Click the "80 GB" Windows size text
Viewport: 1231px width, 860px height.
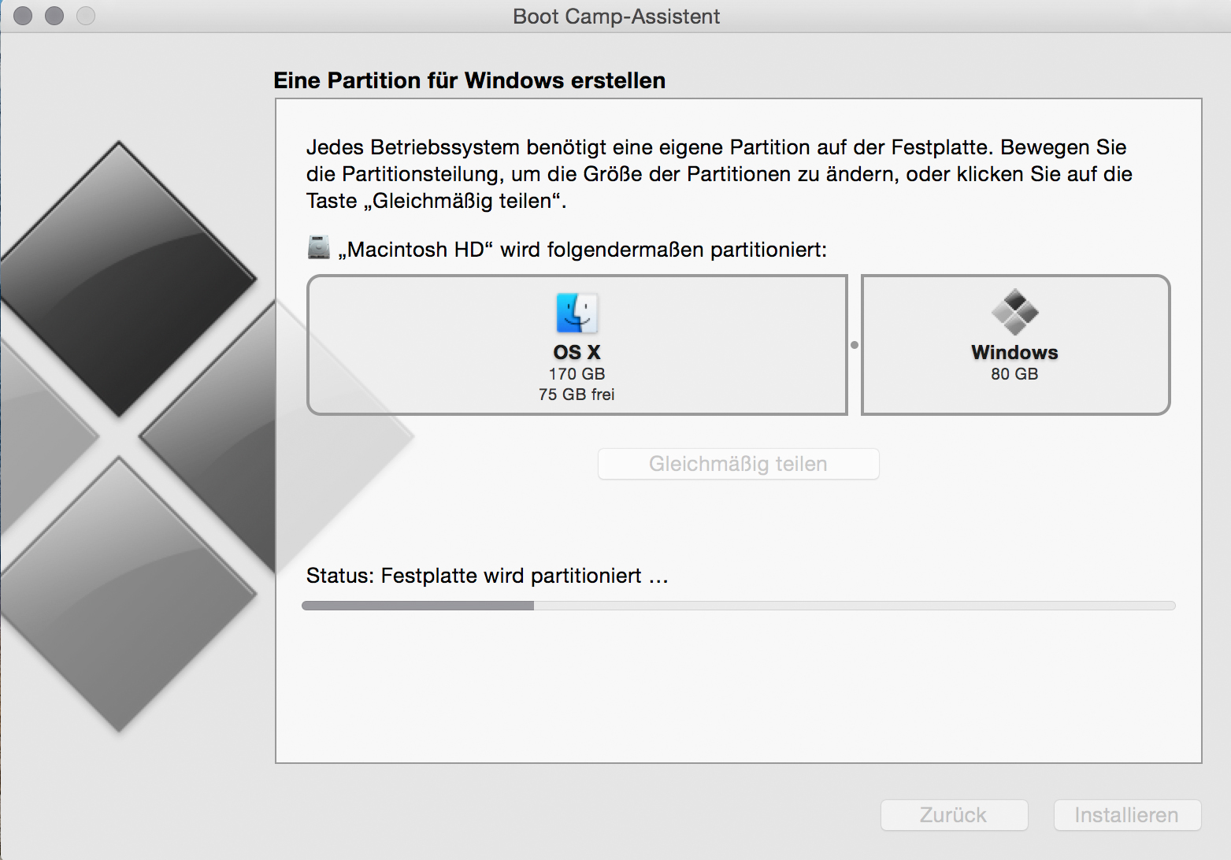click(x=1014, y=374)
